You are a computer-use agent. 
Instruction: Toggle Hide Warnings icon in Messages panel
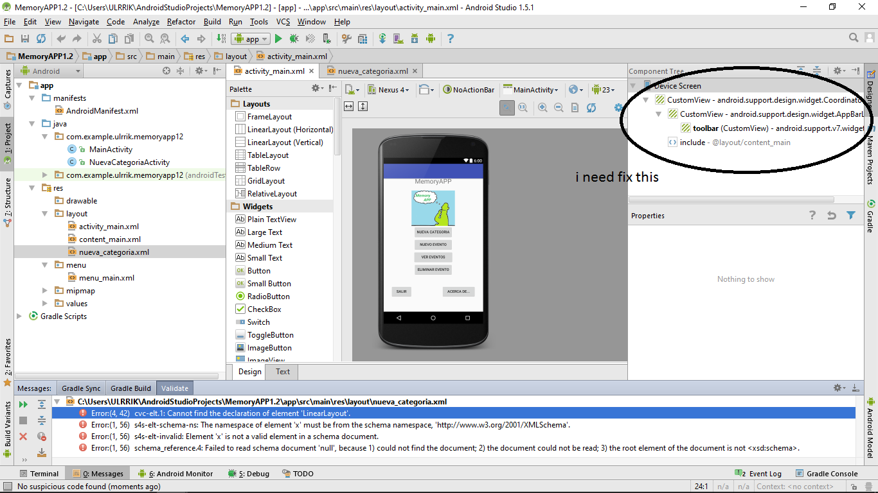pyautogui.click(x=42, y=437)
